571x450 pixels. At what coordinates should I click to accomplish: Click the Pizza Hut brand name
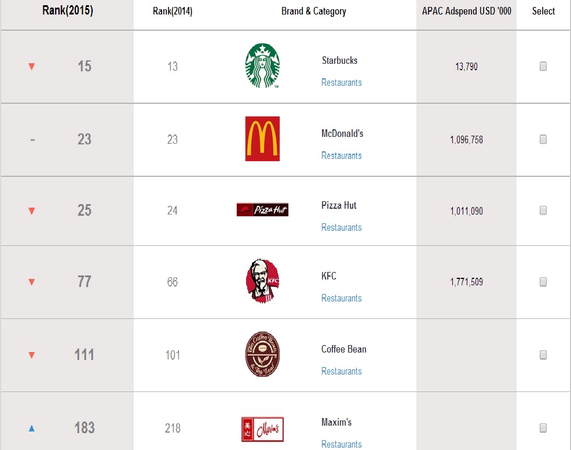(339, 205)
